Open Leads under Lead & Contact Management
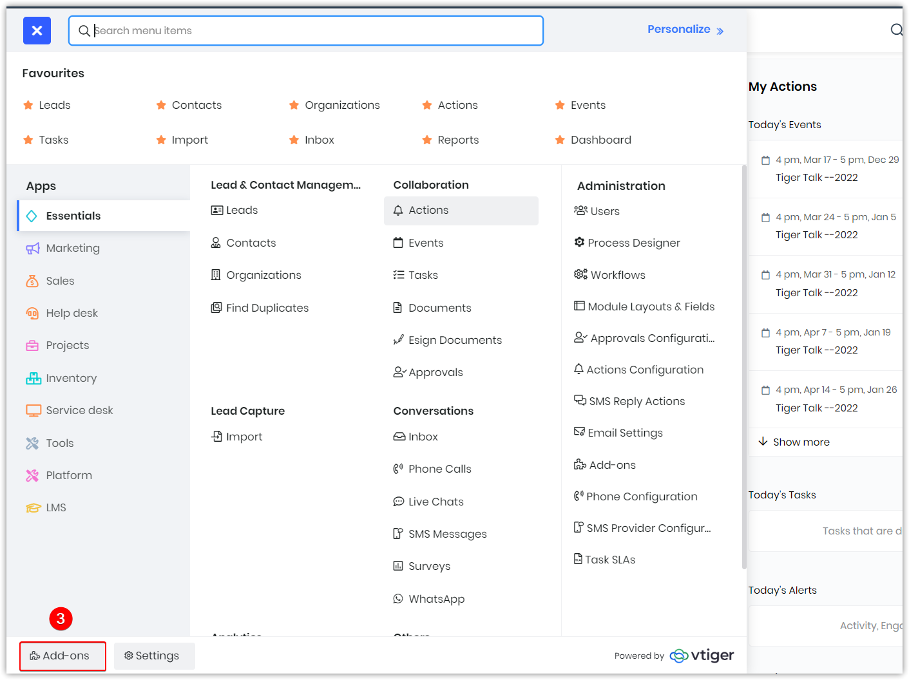 coord(234,210)
